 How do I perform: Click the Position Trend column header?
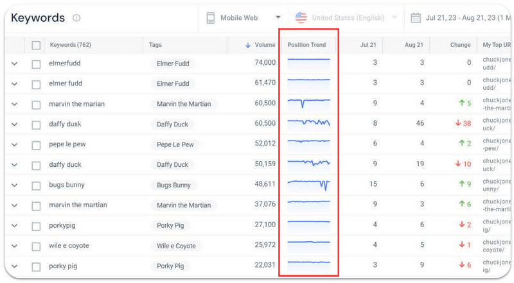click(306, 45)
